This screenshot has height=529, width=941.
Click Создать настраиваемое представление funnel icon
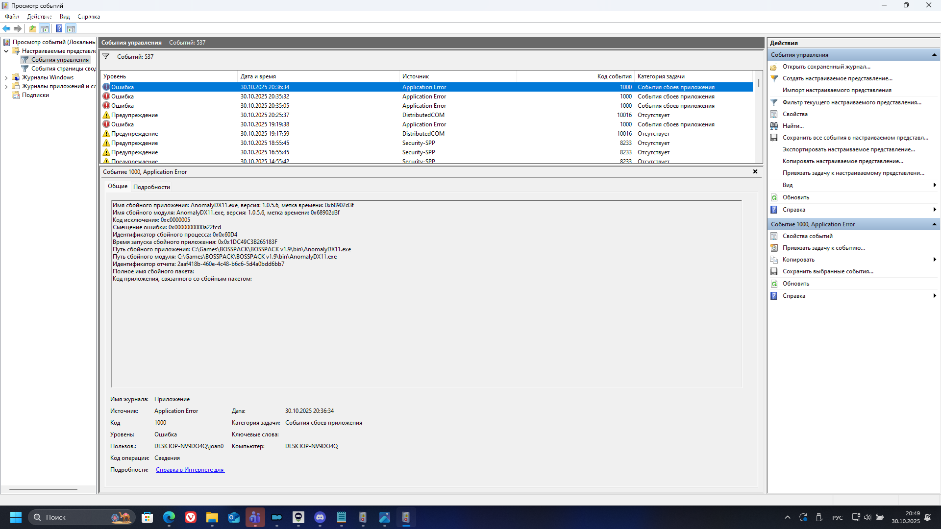tap(774, 78)
